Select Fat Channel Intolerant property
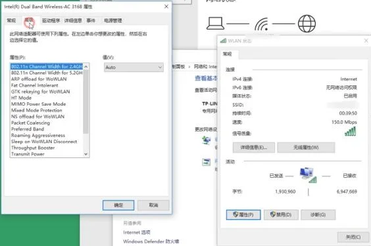 point(35,85)
